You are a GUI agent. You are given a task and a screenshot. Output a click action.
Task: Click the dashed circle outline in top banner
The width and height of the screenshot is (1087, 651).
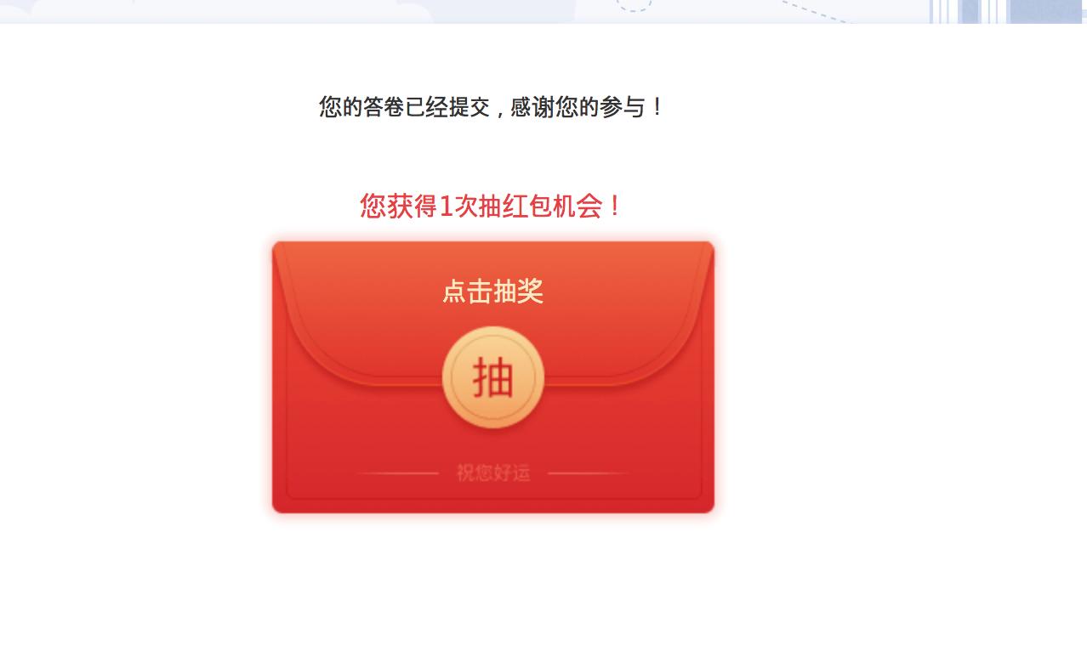coord(634,5)
